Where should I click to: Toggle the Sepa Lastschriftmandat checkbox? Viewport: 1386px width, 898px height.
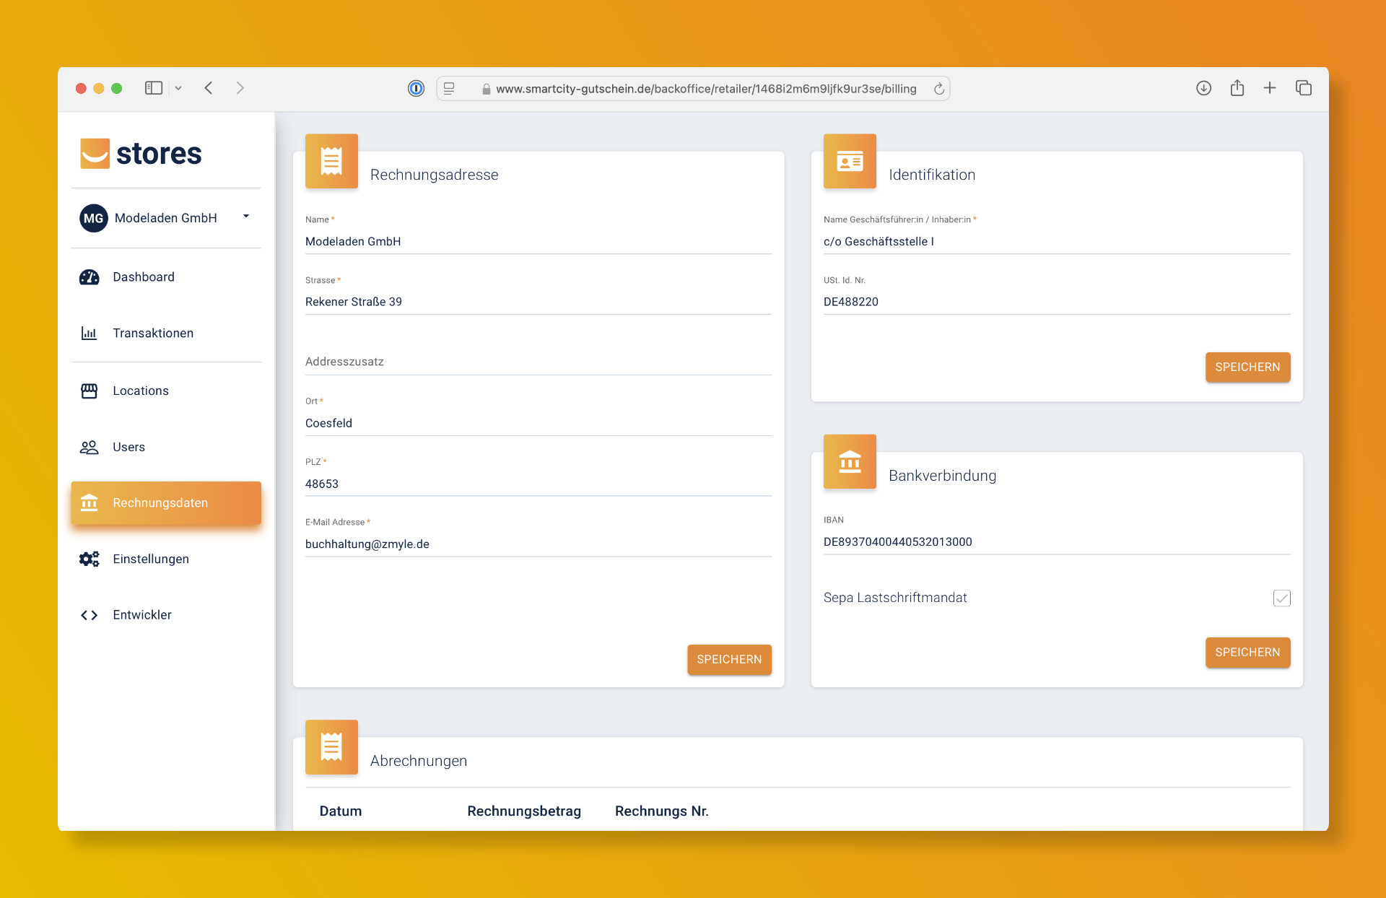(1281, 598)
